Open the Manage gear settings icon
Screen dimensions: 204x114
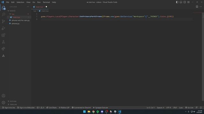point(4,103)
